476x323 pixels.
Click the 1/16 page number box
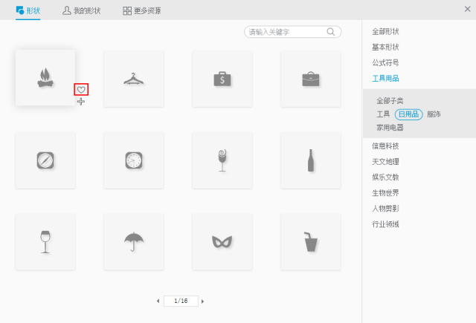[181, 301]
